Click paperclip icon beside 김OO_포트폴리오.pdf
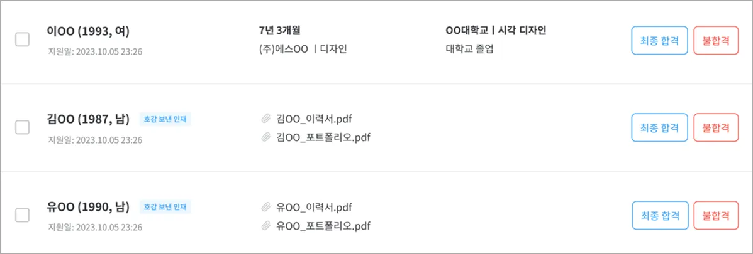 (265, 137)
